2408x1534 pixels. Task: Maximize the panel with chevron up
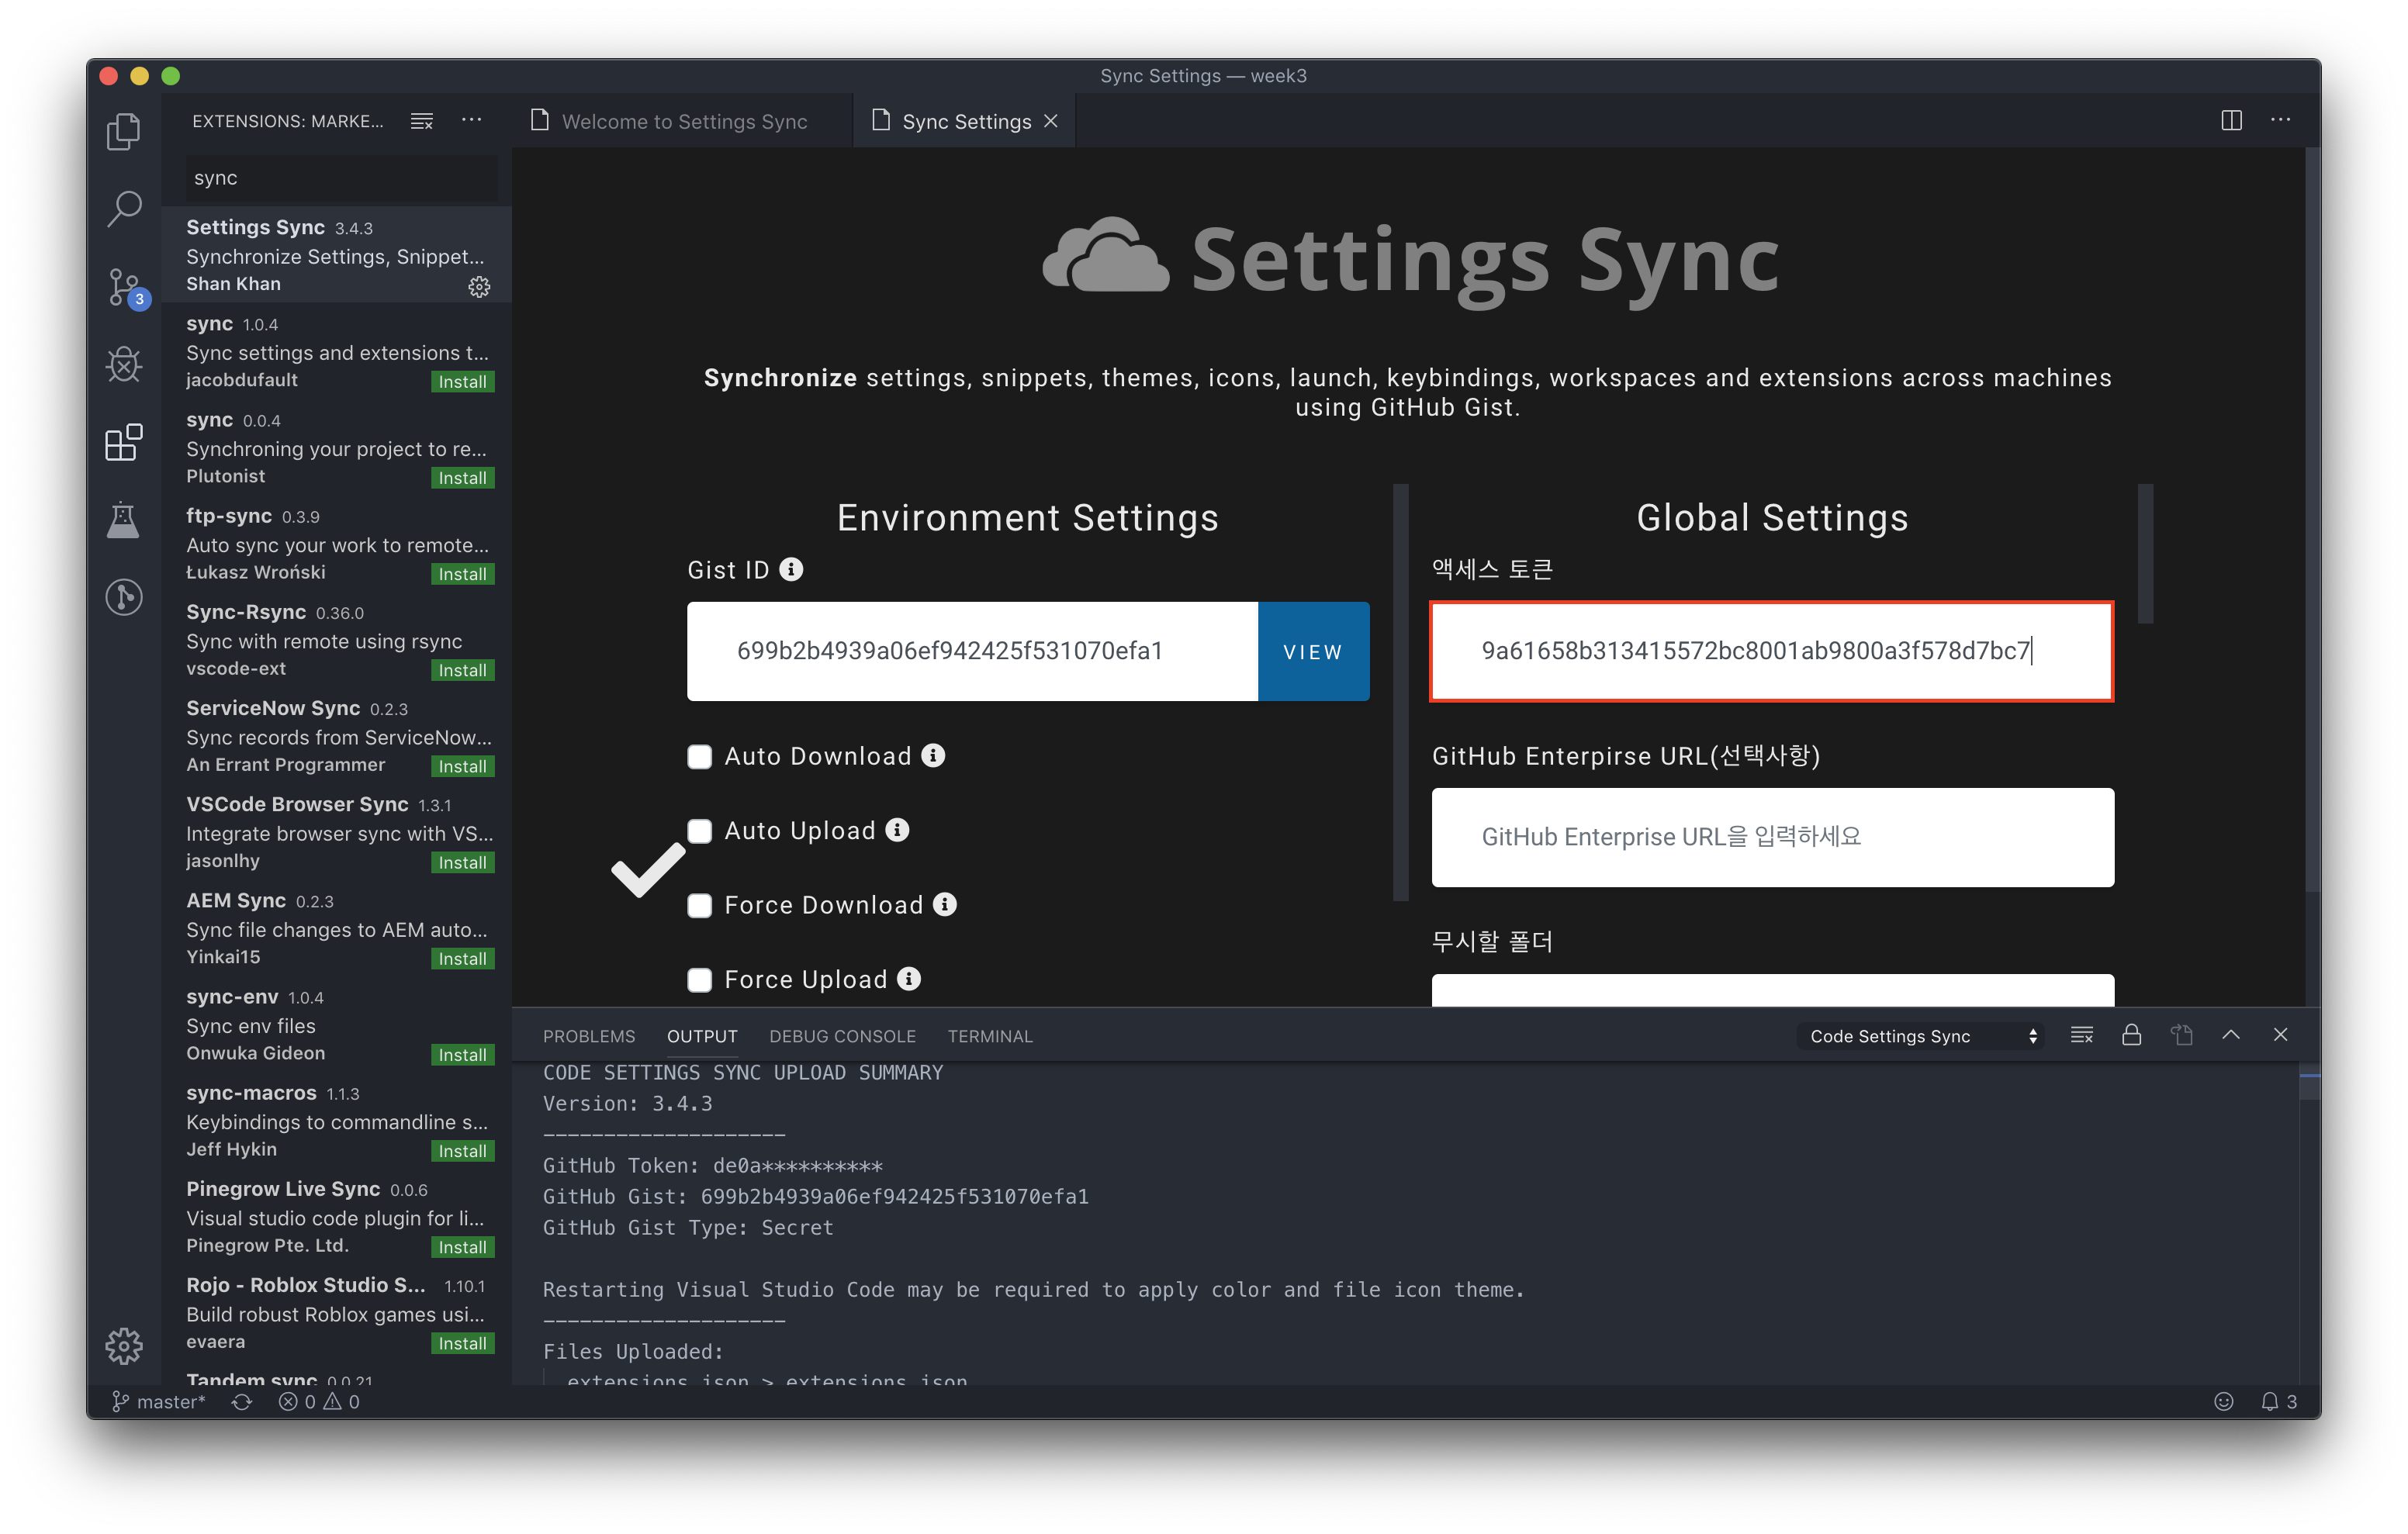click(2231, 1035)
